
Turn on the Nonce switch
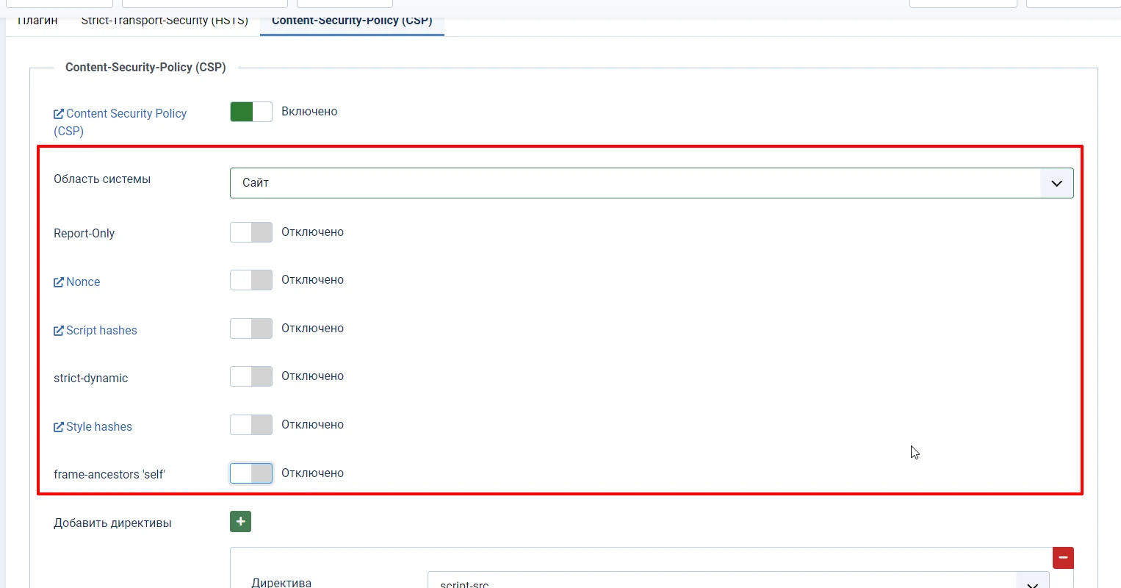251,280
